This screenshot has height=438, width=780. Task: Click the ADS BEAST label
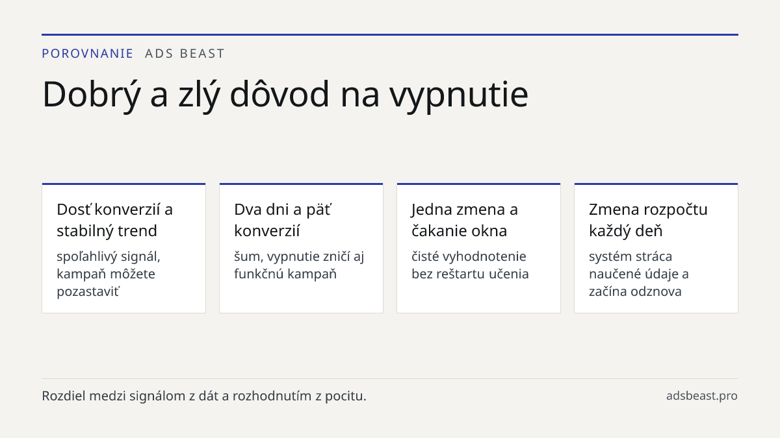click(185, 54)
